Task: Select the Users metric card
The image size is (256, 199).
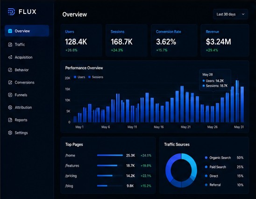Action: pos(81,41)
